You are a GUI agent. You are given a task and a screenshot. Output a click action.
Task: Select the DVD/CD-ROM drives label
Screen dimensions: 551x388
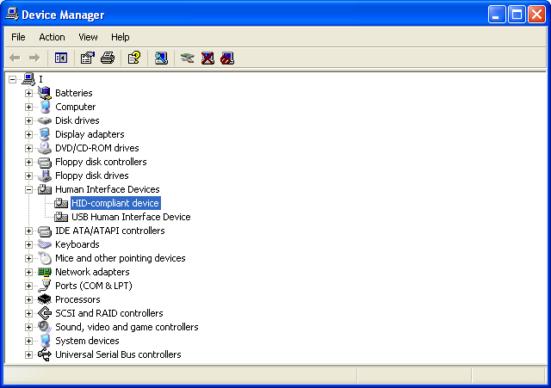click(97, 148)
